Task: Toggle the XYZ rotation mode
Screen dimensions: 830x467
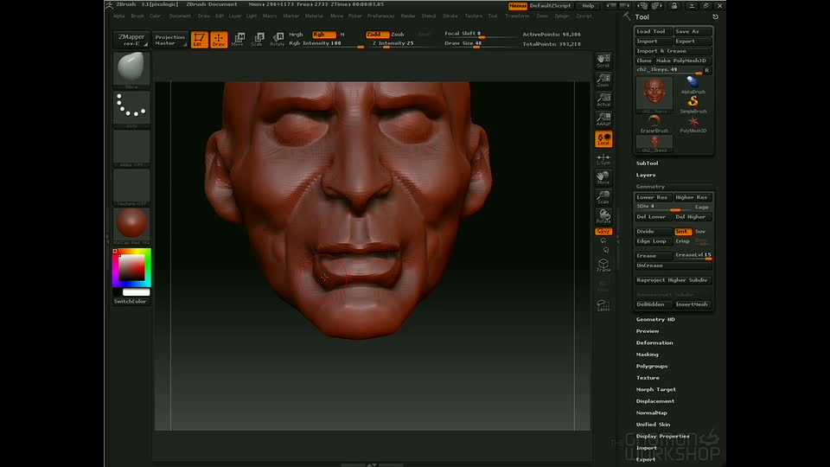Action: click(603, 232)
